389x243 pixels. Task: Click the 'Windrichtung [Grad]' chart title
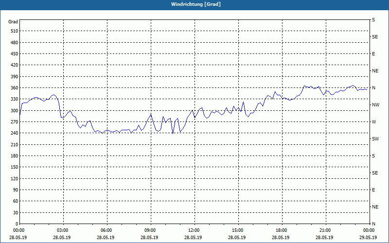click(x=196, y=4)
